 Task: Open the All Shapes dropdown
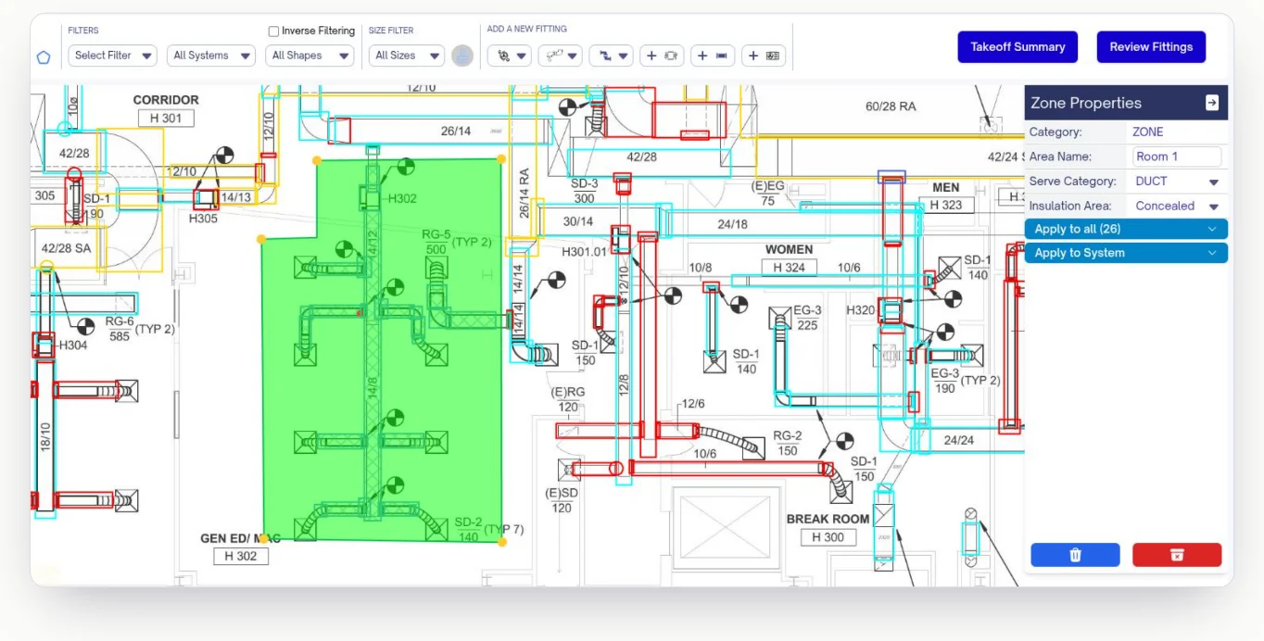(310, 56)
